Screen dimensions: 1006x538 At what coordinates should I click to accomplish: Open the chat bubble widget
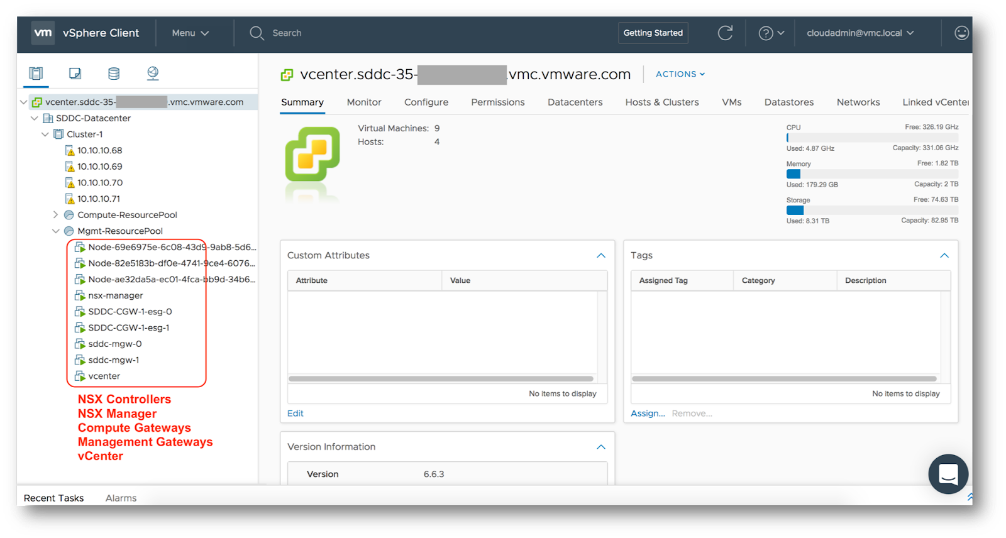coord(948,474)
